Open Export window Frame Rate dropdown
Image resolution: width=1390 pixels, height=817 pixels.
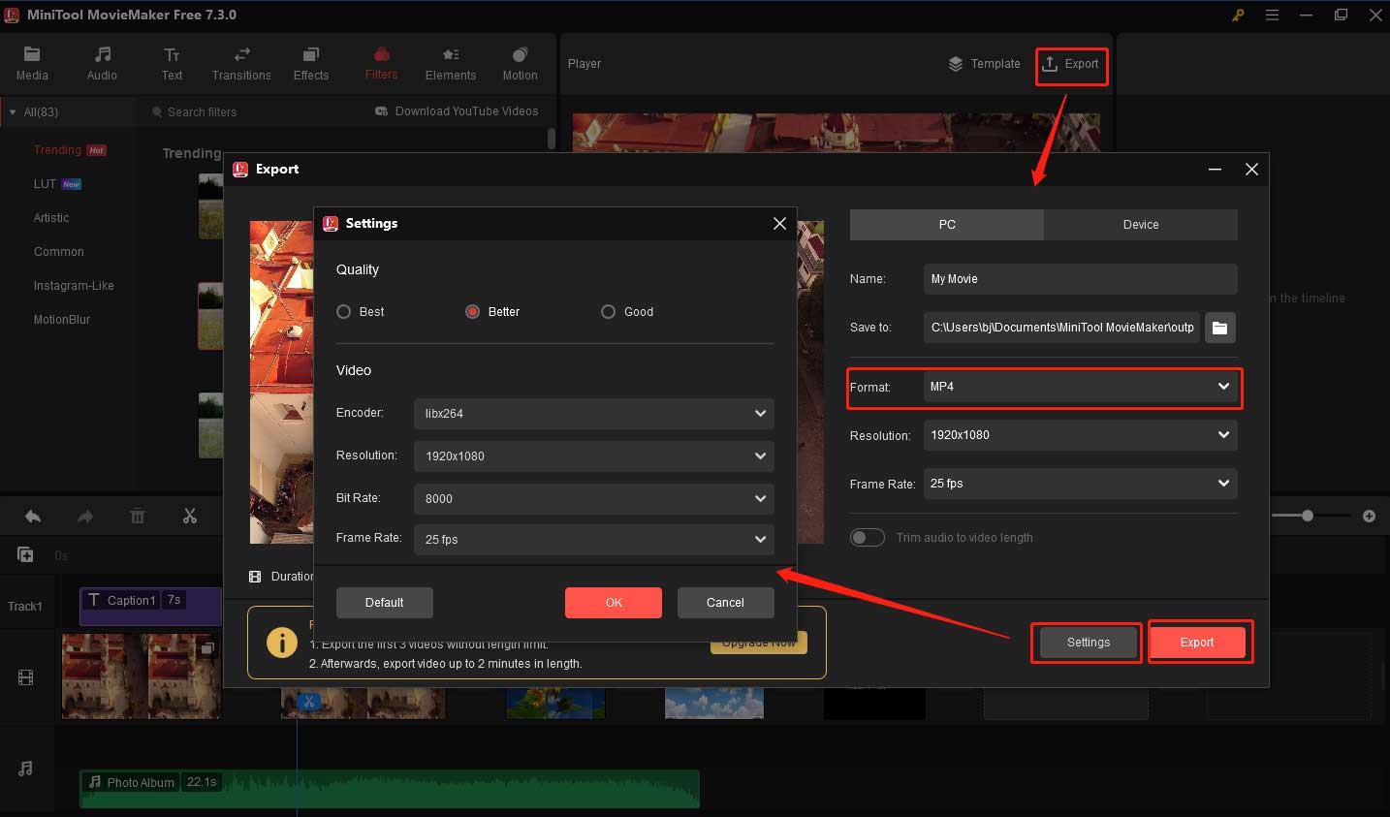[x=1080, y=484]
